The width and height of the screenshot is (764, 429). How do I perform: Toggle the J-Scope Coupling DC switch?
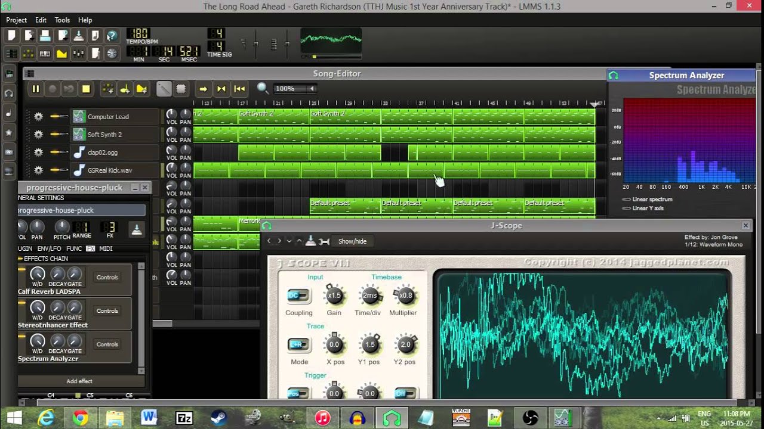[298, 296]
